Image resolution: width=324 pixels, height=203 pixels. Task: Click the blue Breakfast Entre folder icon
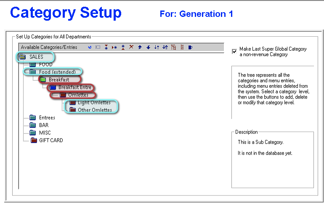click(x=53, y=87)
